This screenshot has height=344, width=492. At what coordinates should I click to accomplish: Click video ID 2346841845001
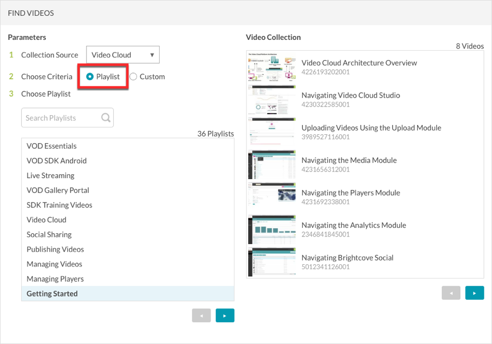(x=325, y=234)
